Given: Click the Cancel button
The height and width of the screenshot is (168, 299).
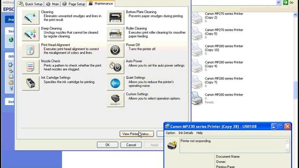Looking at the screenshot, I should (131, 145).
